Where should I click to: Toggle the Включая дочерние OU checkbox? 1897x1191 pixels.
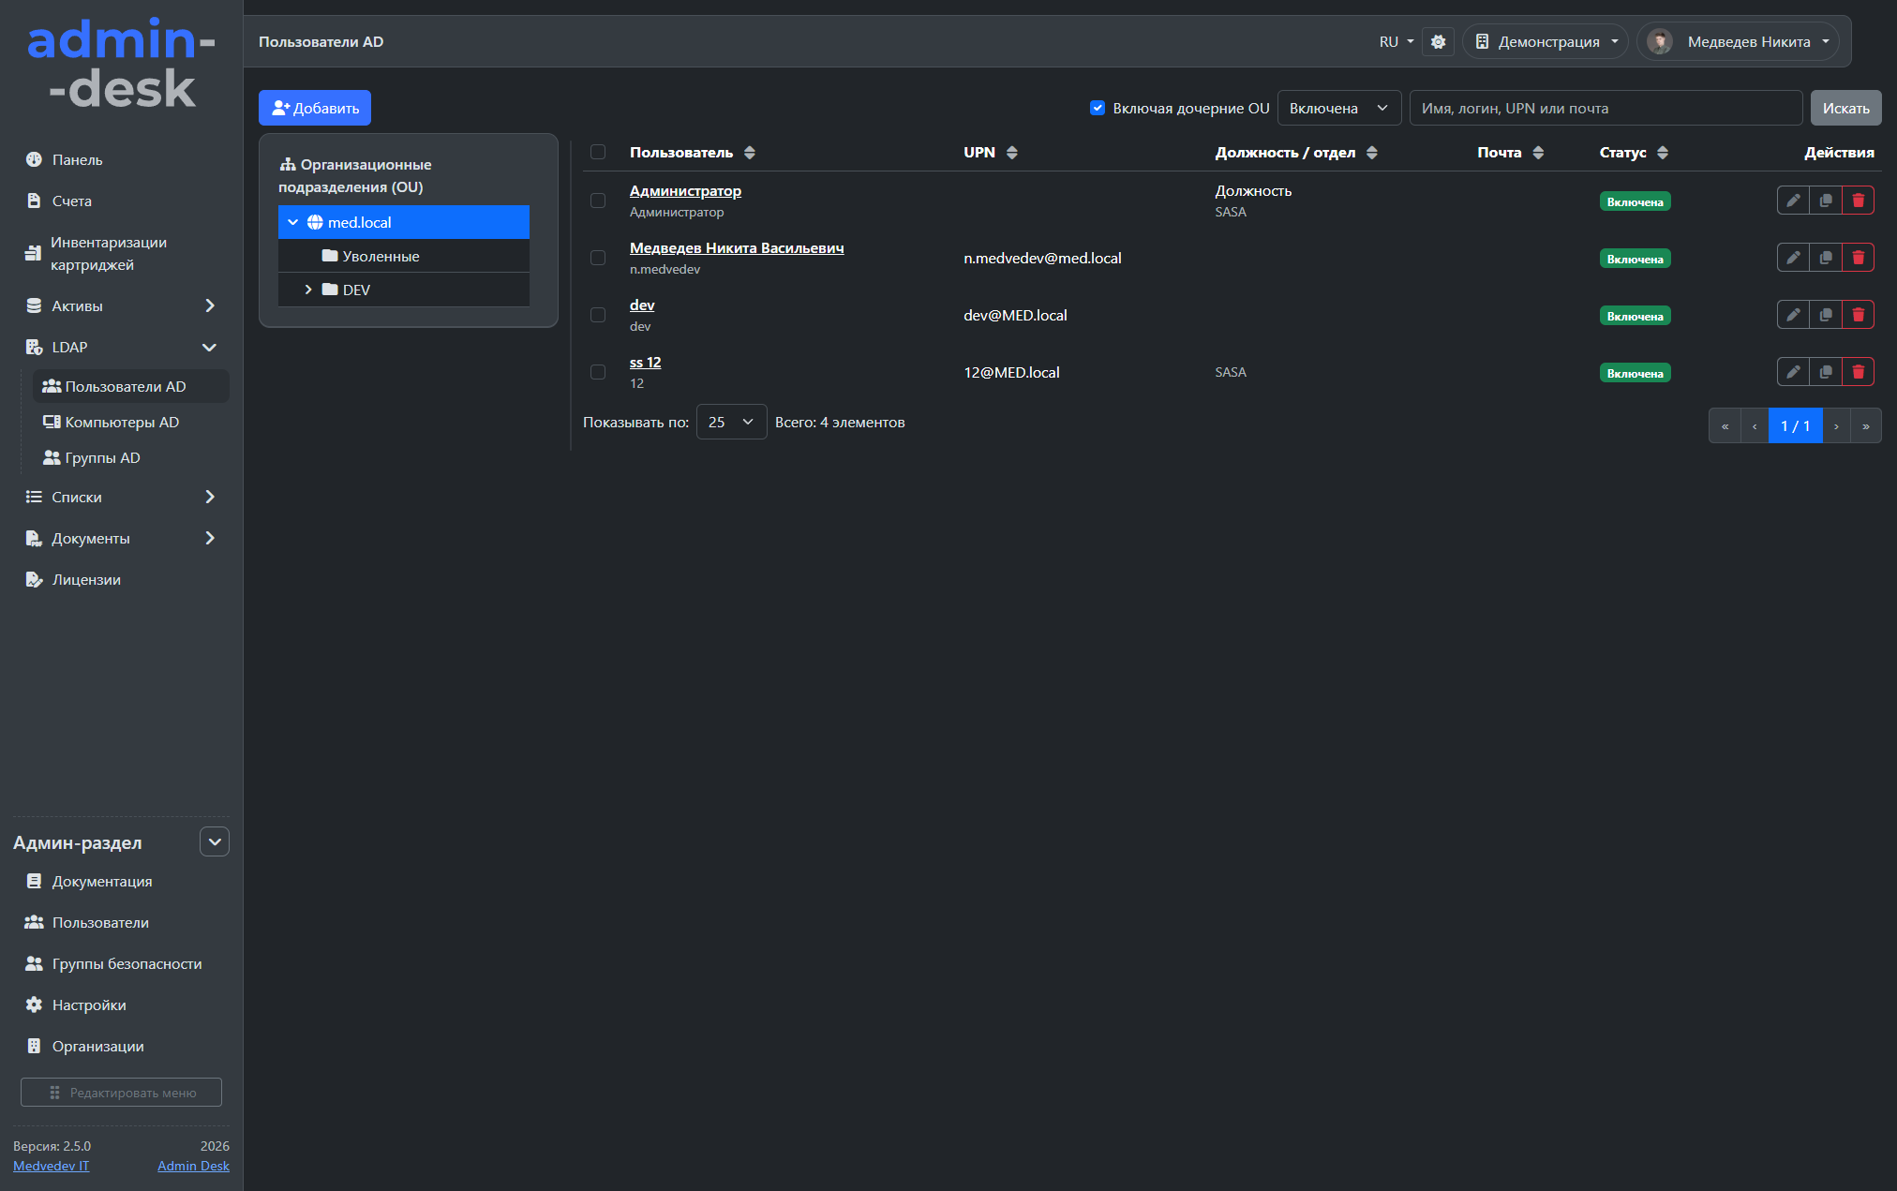pos(1098,108)
